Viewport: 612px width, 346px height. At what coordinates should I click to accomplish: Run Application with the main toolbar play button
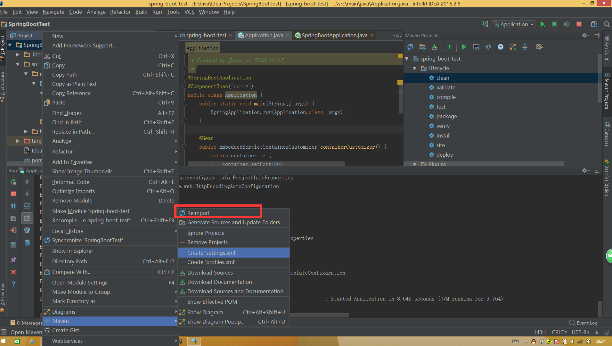tap(543, 24)
